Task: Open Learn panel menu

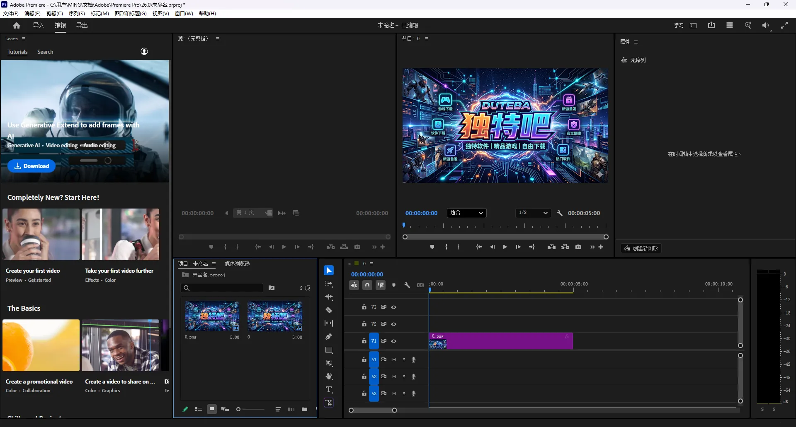Action: [24, 38]
